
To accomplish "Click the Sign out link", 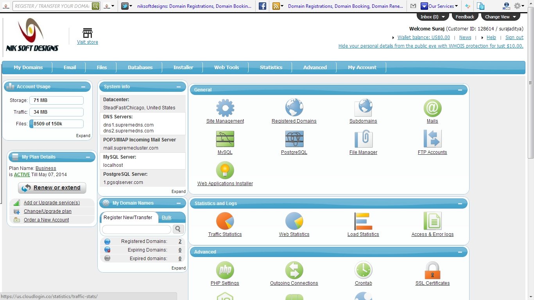I will coord(514,37).
